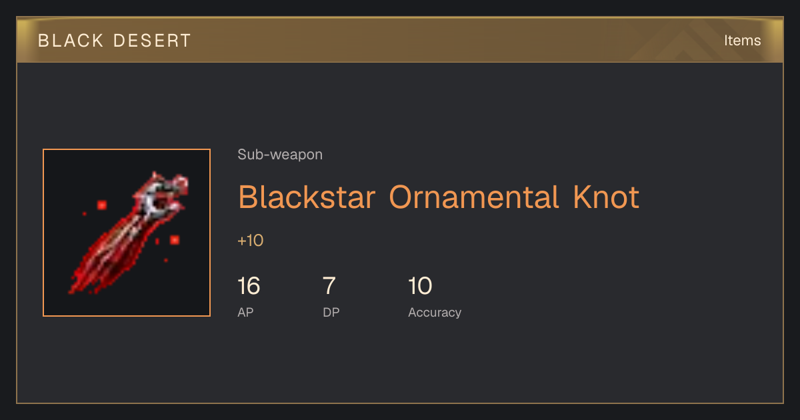Click the AP stat label

245,312
